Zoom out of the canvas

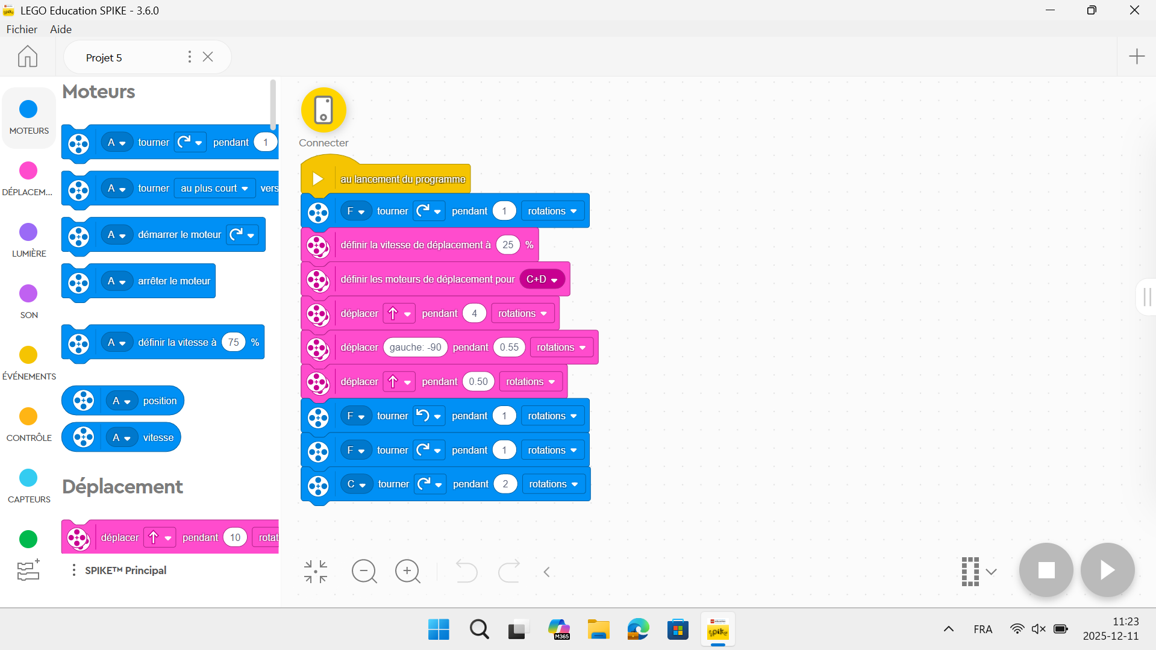tap(364, 571)
